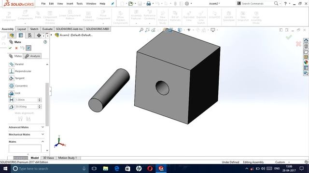This screenshot has height=173, width=309.
Task: Open the FeatureManager design tree tab
Action: point(12,35)
